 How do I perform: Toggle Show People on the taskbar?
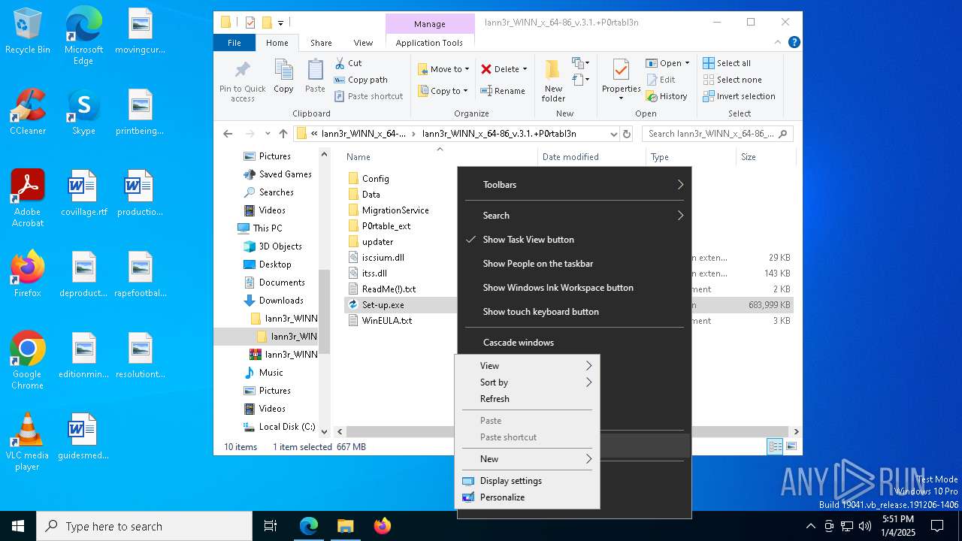tap(574, 264)
